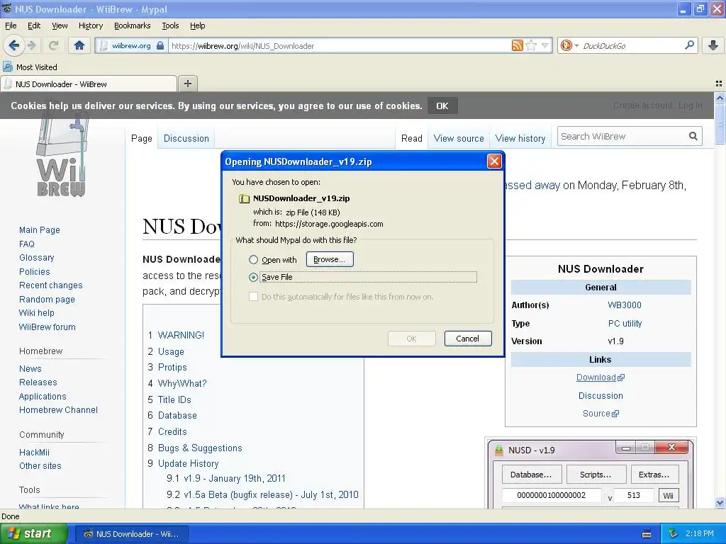Open Recent changes sidebar link
Screen dimensions: 726x544
(51, 285)
